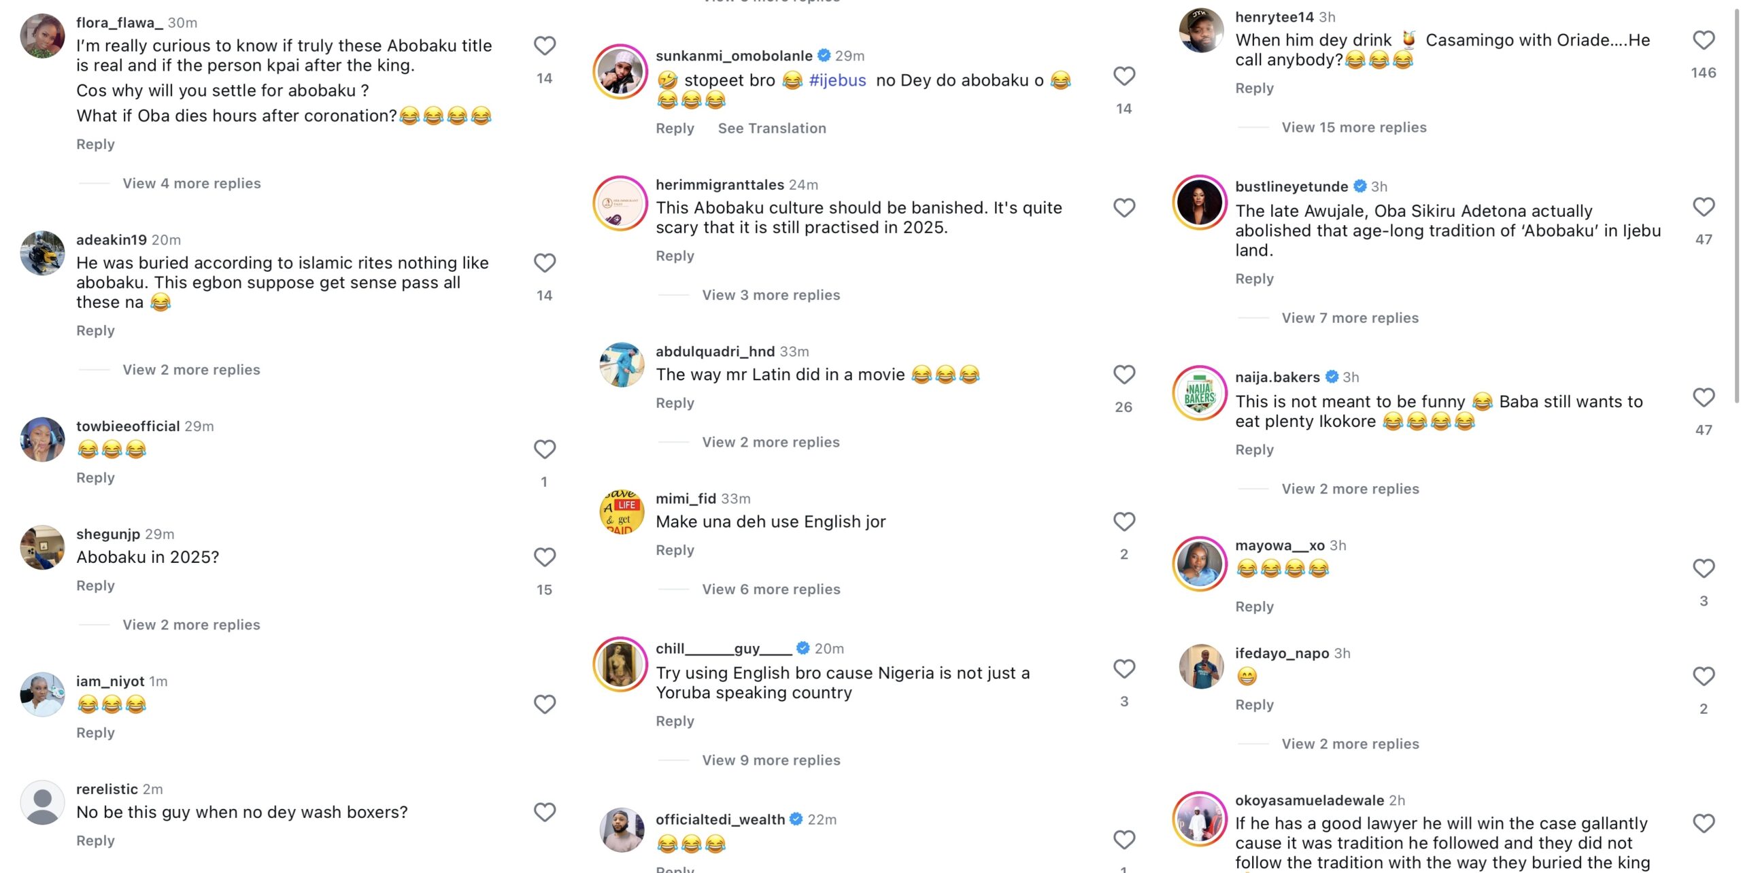Like shegunjp's 'Abobaku in 2025?' comment

coord(544,558)
